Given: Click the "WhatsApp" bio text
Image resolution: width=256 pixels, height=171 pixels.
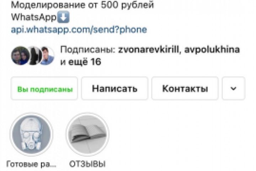Looking at the screenshot, I should (x=34, y=17).
